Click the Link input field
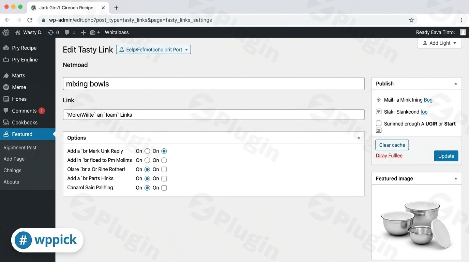The width and height of the screenshot is (469, 262). [x=214, y=115]
